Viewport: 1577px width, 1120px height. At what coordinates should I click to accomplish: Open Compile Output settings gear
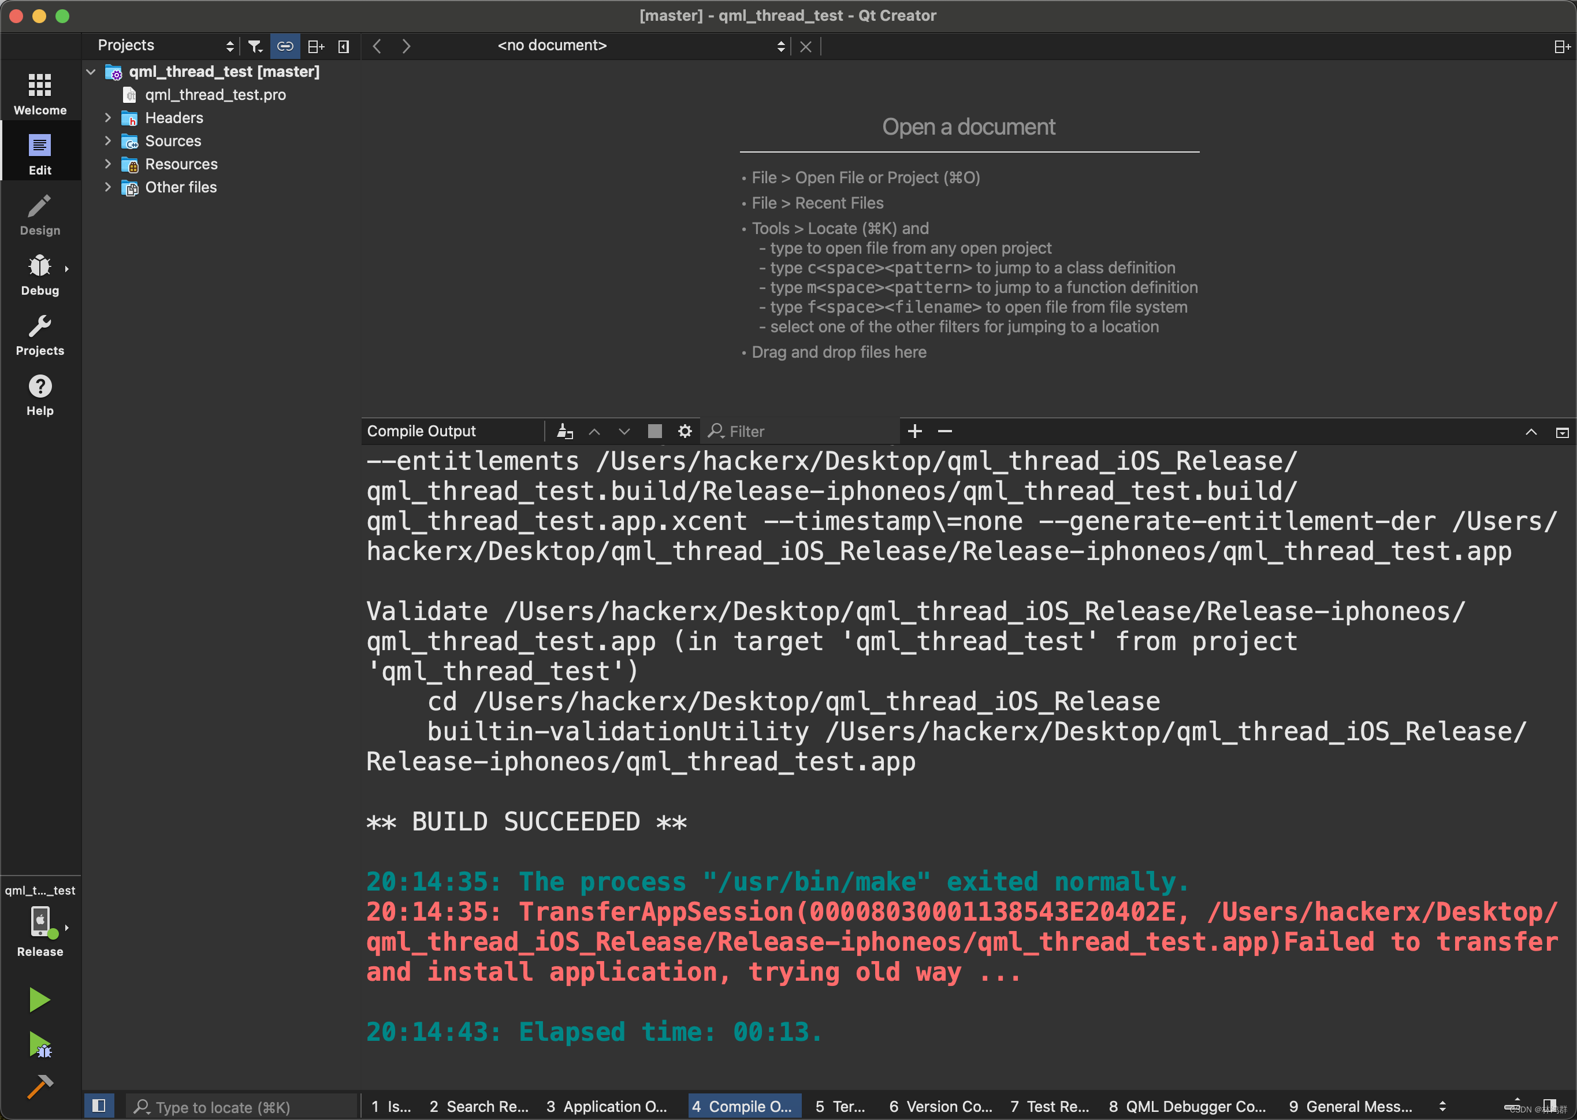(685, 431)
